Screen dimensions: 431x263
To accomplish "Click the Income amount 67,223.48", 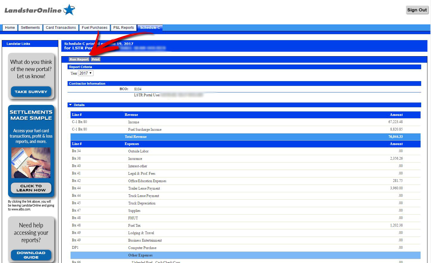I will pyautogui.click(x=395, y=122).
